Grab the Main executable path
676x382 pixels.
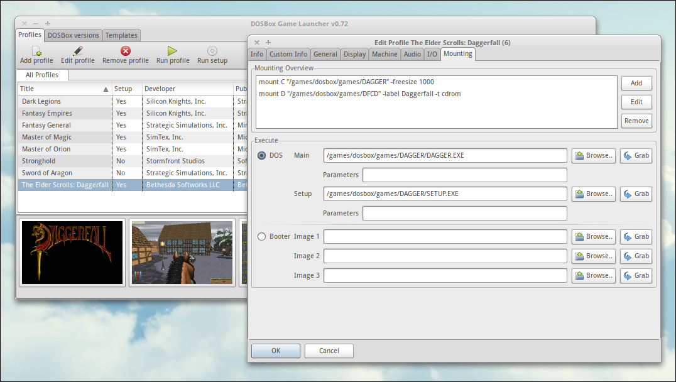636,156
